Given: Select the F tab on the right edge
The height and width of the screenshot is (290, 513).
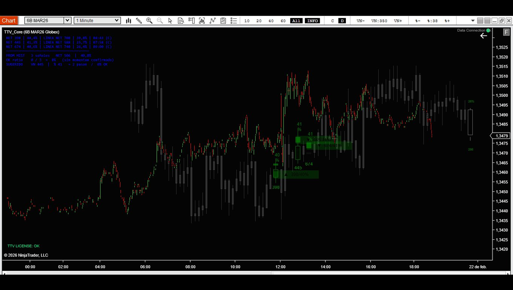Looking at the screenshot, I should pos(506,32).
